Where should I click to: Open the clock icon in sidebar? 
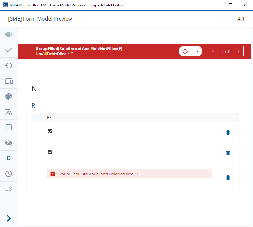click(x=9, y=174)
